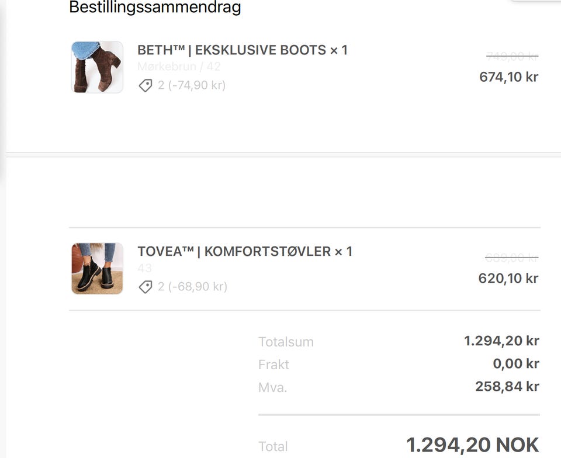Viewport: 561px width, 458px height.
Task: Click the discount tag icon under BETH
Action: tap(146, 86)
